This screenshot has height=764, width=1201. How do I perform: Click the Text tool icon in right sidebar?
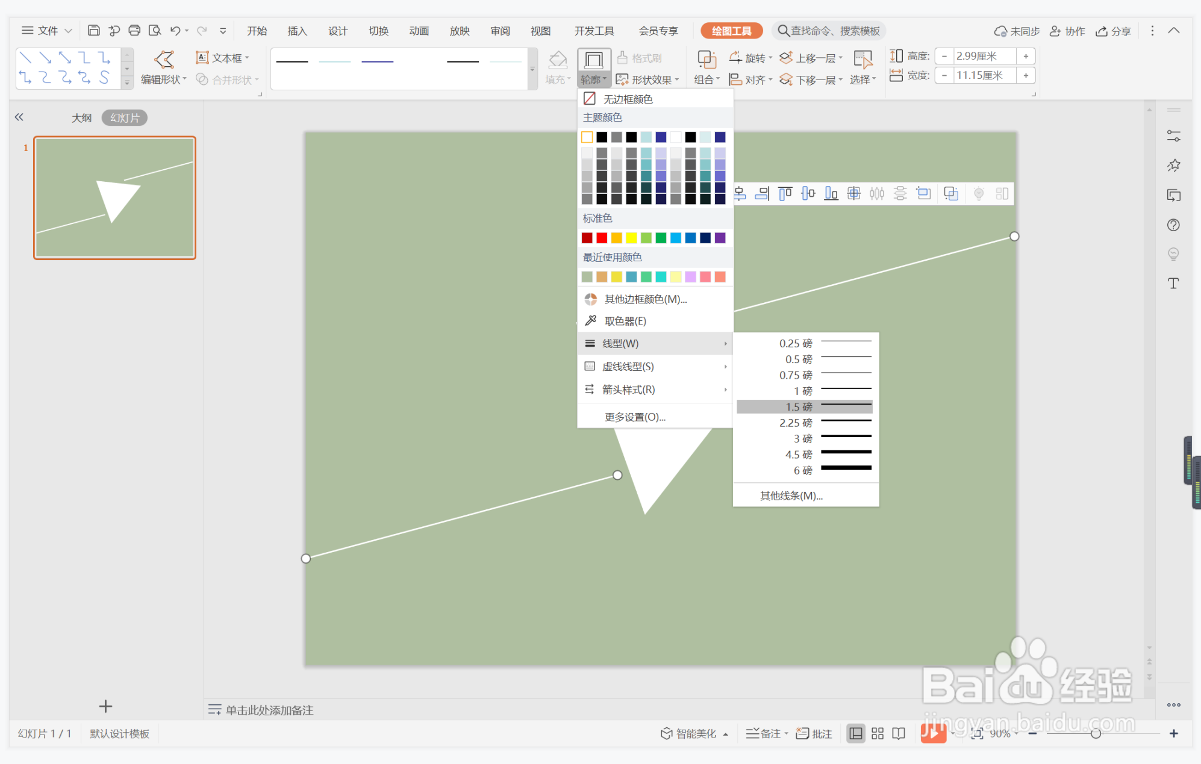[1173, 284]
